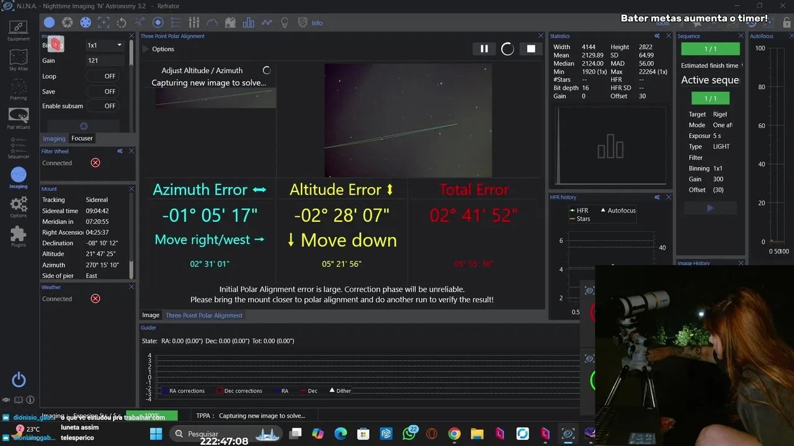Close the Statistics panel
794x446 pixels.
(x=669, y=36)
